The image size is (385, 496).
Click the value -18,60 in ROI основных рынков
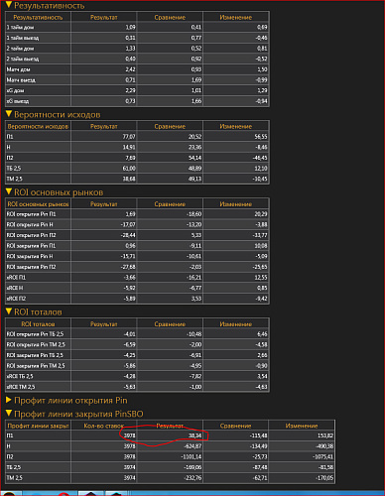point(193,214)
